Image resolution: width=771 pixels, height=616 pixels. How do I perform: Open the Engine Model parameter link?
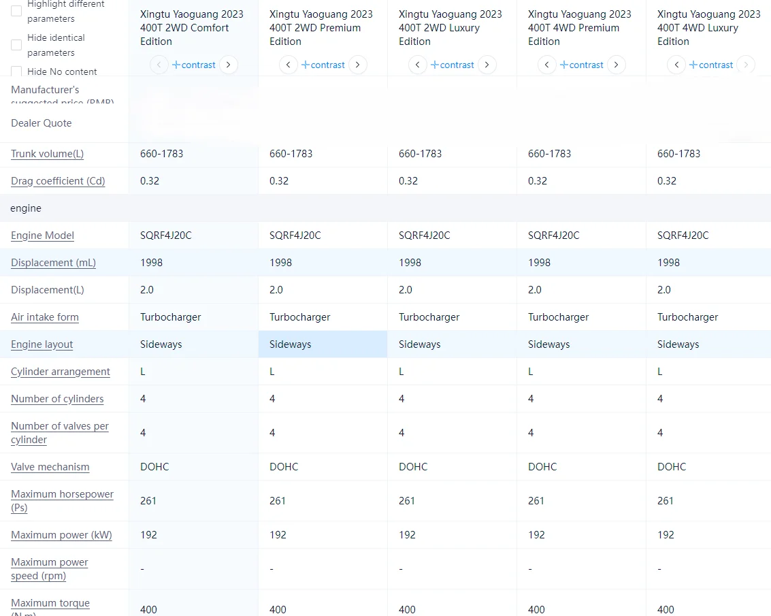coord(42,236)
